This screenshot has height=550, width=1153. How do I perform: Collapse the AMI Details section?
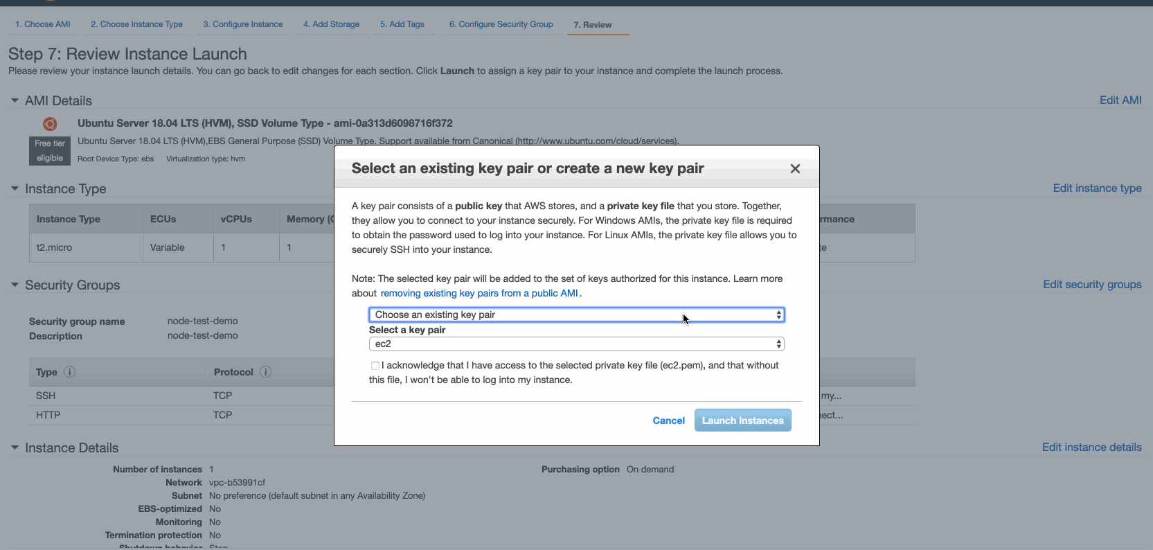tap(15, 100)
